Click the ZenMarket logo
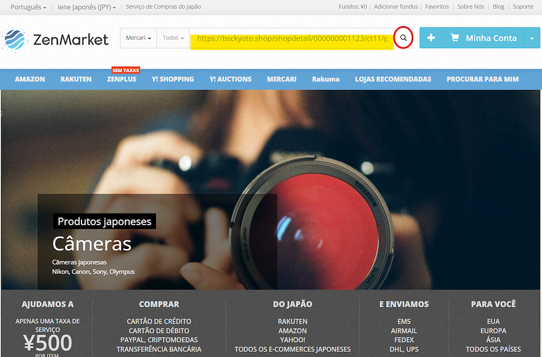 [56, 39]
